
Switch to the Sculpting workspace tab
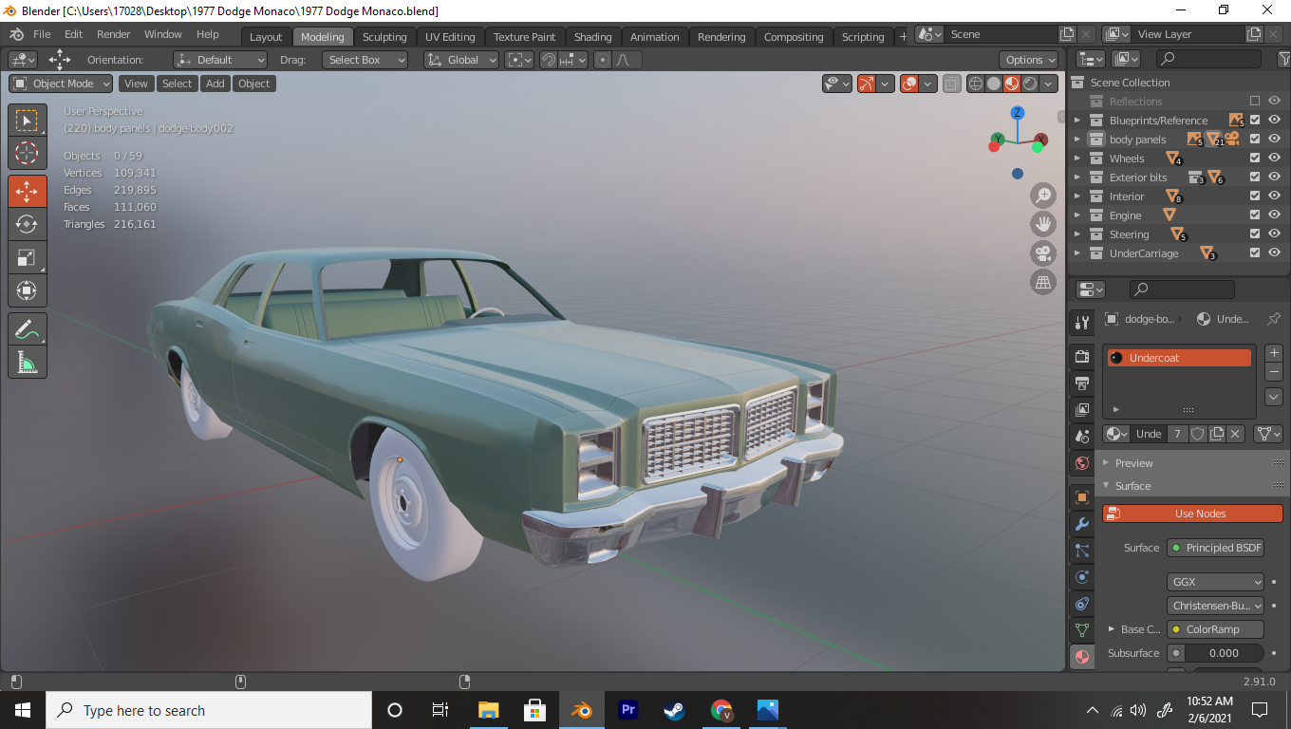(x=384, y=37)
